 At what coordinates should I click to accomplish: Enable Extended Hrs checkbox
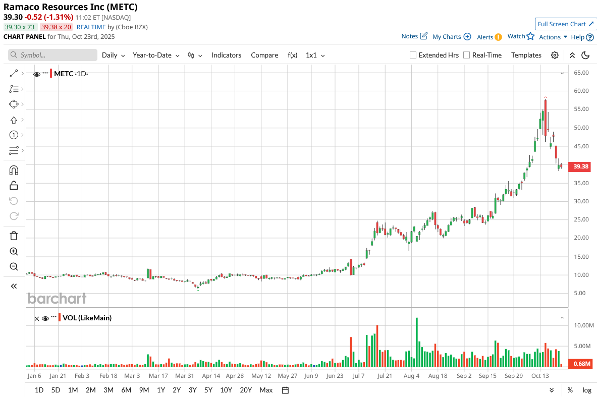tap(413, 55)
